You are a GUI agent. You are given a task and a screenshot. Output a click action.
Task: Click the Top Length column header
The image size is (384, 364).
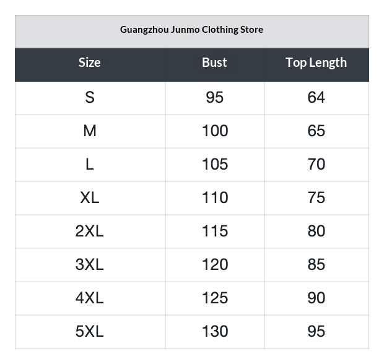pyautogui.click(x=316, y=63)
